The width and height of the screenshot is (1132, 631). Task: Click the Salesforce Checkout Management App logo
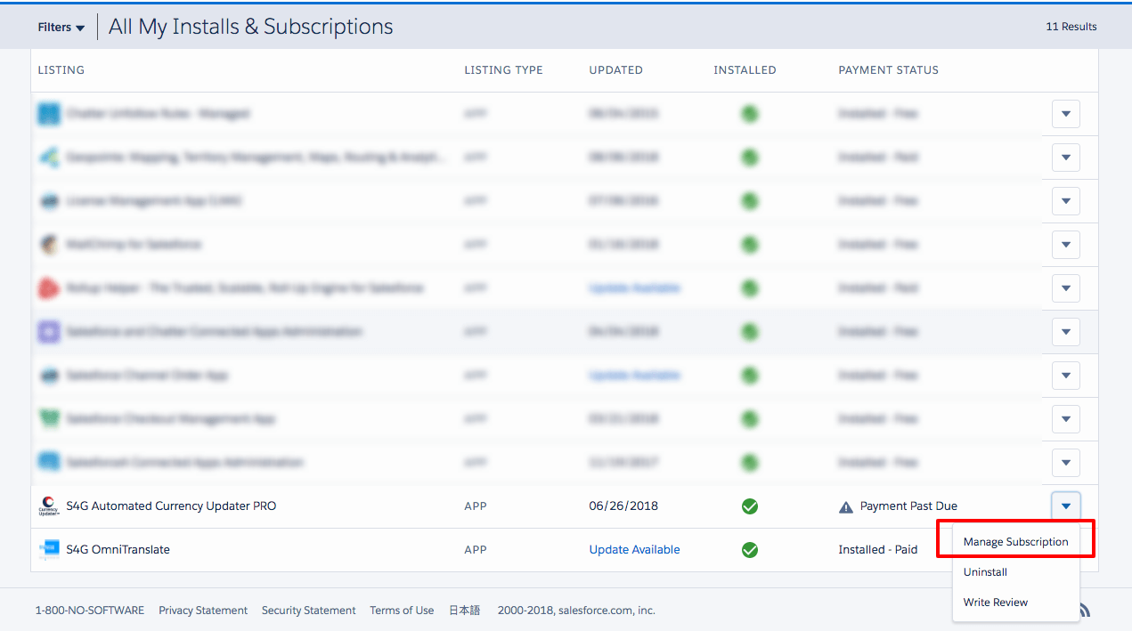(x=48, y=419)
